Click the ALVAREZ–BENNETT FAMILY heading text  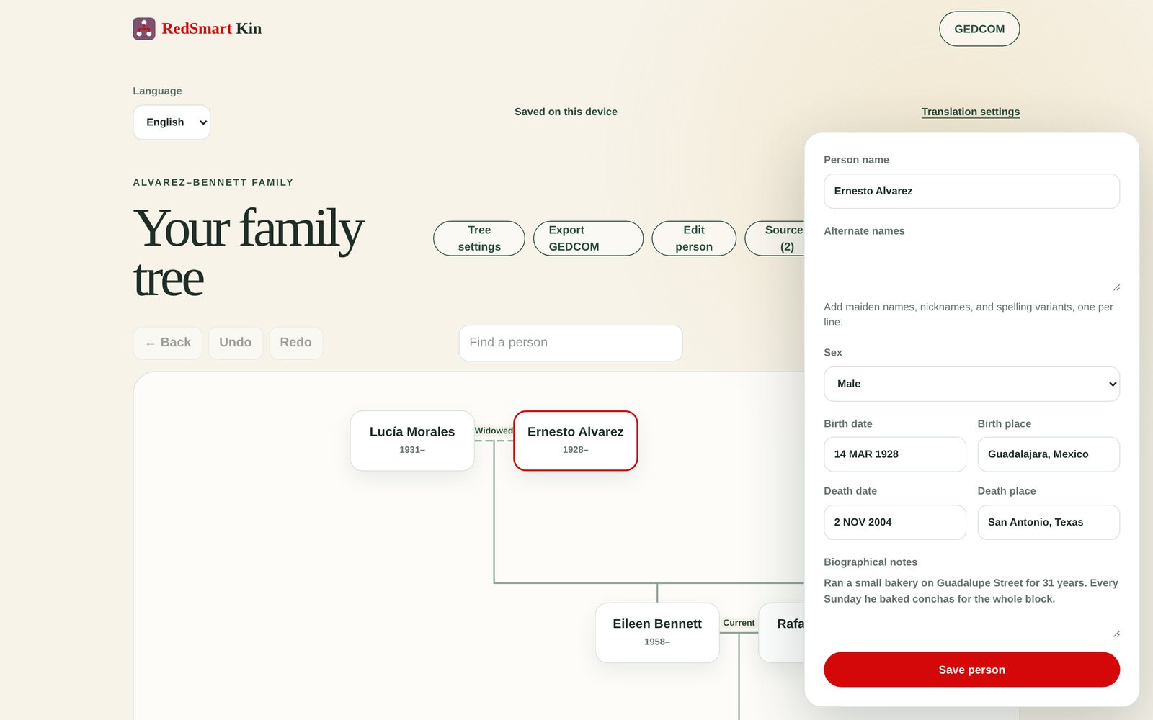[x=213, y=182]
